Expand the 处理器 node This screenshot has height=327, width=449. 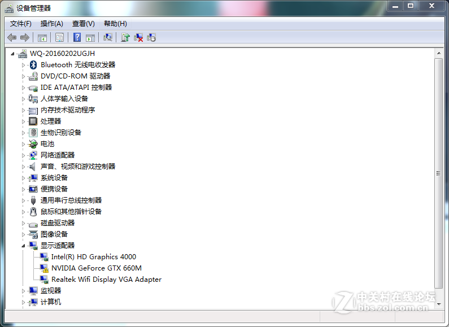click(x=23, y=121)
